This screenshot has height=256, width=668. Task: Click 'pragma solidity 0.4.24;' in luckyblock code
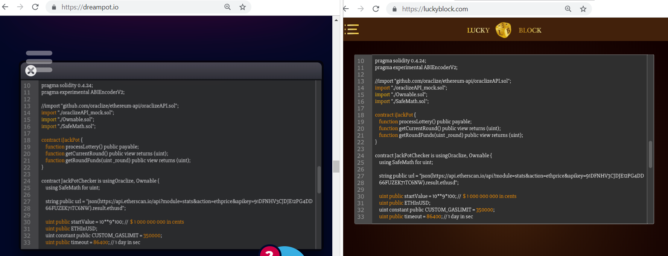(x=400, y=61)
